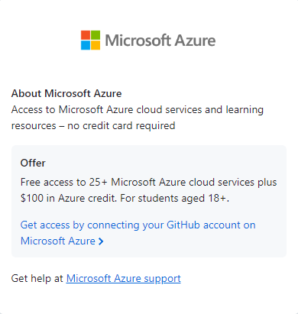Click the no credit card required text
This screenshot has width=298, height=314.
[x=121, y=126]
